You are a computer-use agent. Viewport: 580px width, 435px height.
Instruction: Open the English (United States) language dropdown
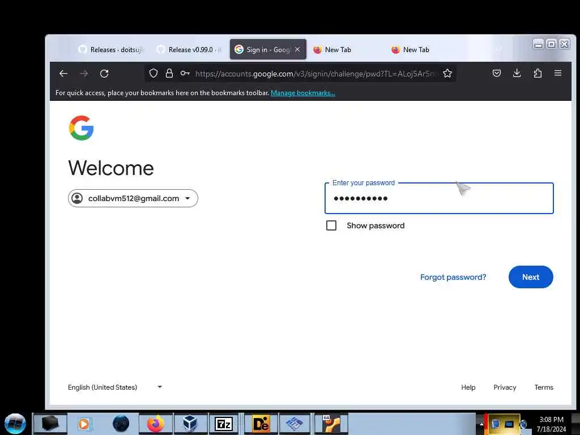click(115, 387)
